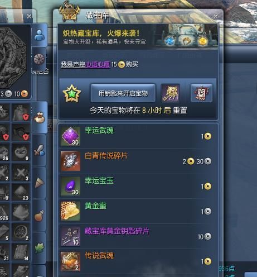Select the 幸运武魂 item row
The width and height of the screenshot is (257, 277).
[x=138, y=136]
